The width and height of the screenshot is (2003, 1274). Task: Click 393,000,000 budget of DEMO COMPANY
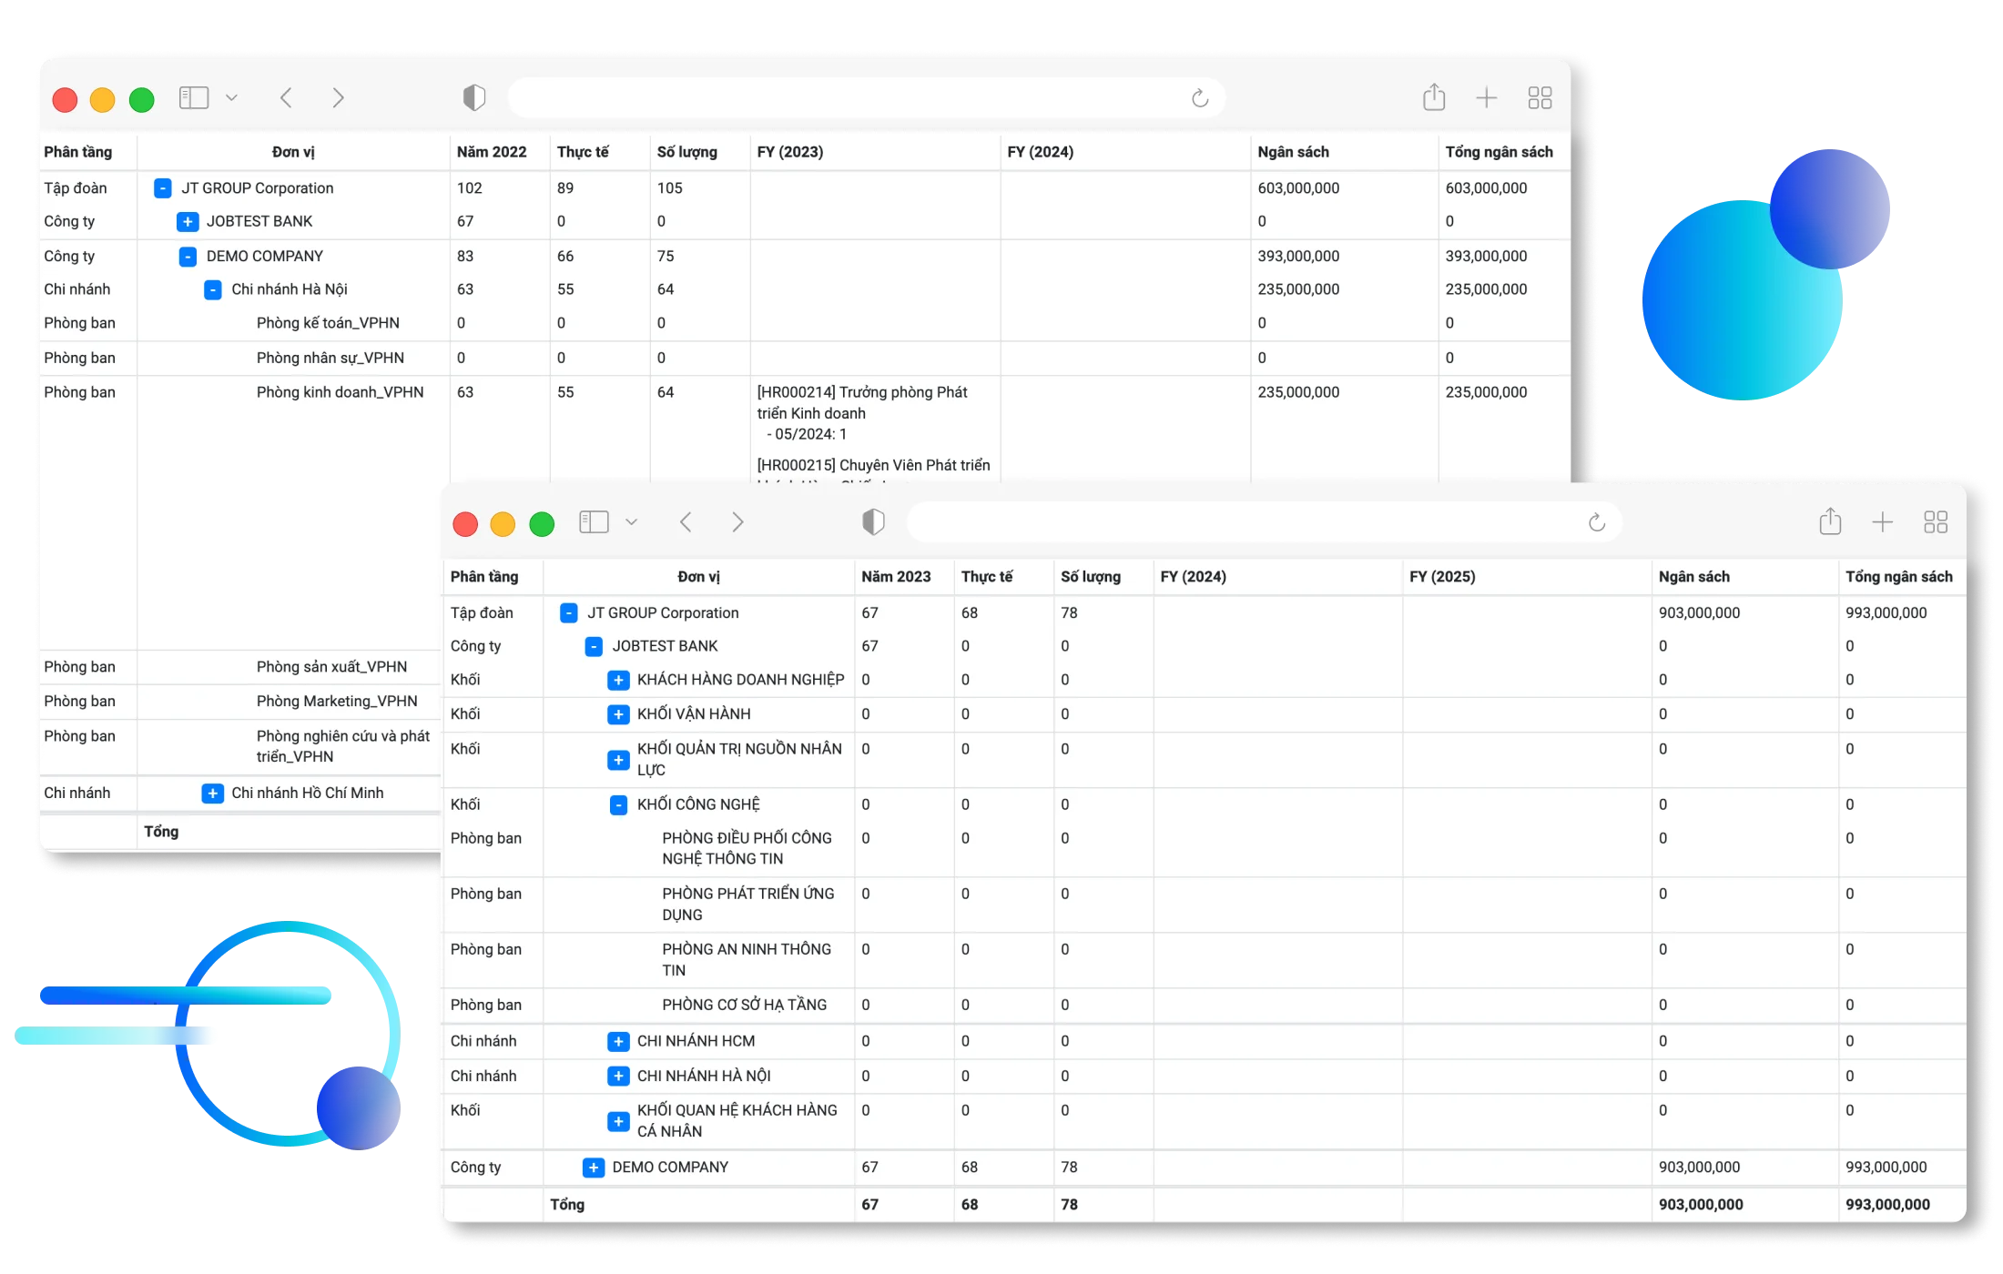(1298, 257)
